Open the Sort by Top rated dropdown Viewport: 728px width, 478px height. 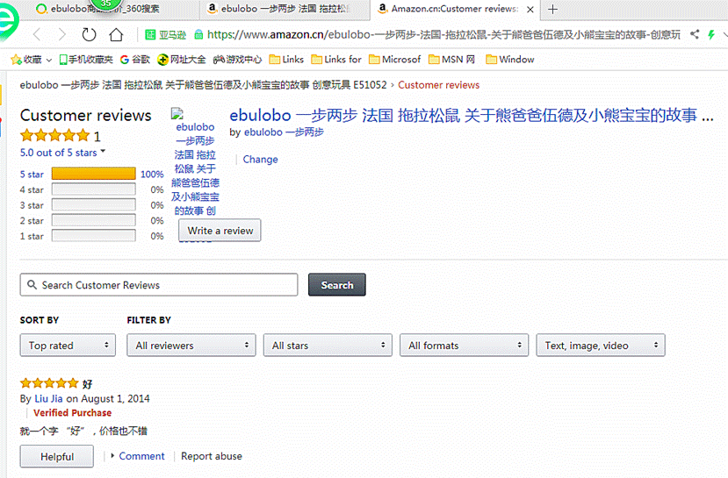68,346
